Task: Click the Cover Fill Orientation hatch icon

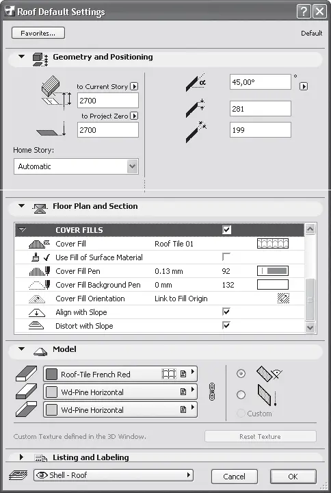Action: click(283, 299)
